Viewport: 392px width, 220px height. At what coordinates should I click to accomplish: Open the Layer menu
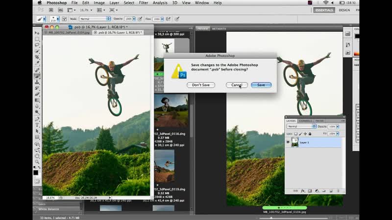coord(114,3)
